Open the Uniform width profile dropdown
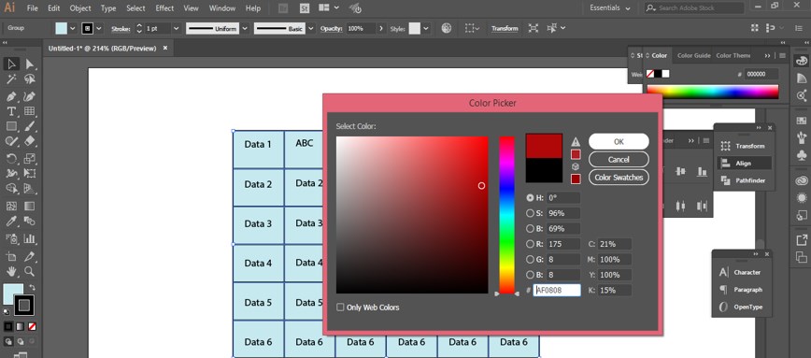811x358 pixels. (x=245, y=28)
